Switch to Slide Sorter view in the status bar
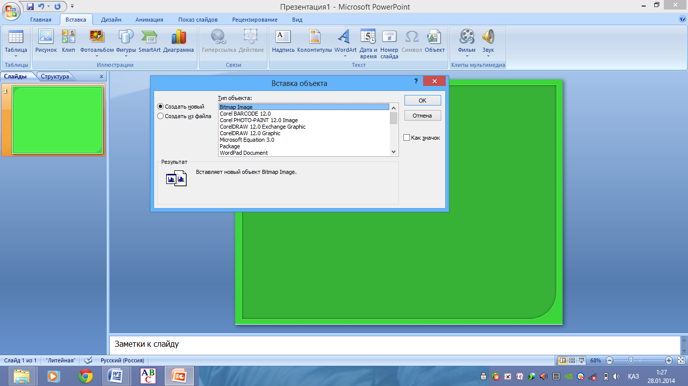The height and width of the screenshot is (386, 688). tap(572, 360)
